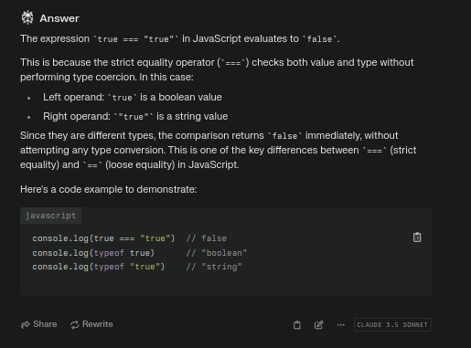The image size is (471, 348).
Task: Copy the answer with clipboard icon
Action: click(x=297, y=325)
